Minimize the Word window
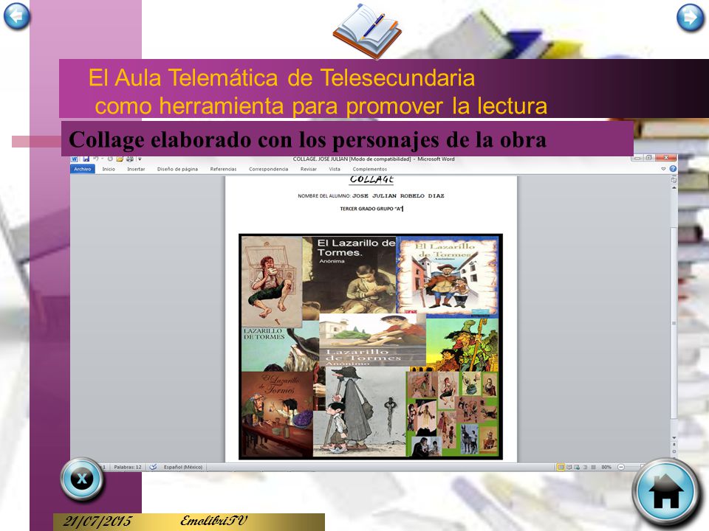709x531 pixels. point(637,158)
